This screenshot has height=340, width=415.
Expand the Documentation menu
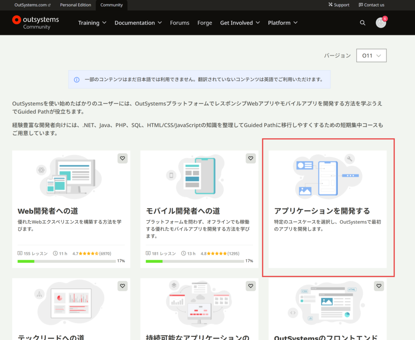tap(138, 23)
